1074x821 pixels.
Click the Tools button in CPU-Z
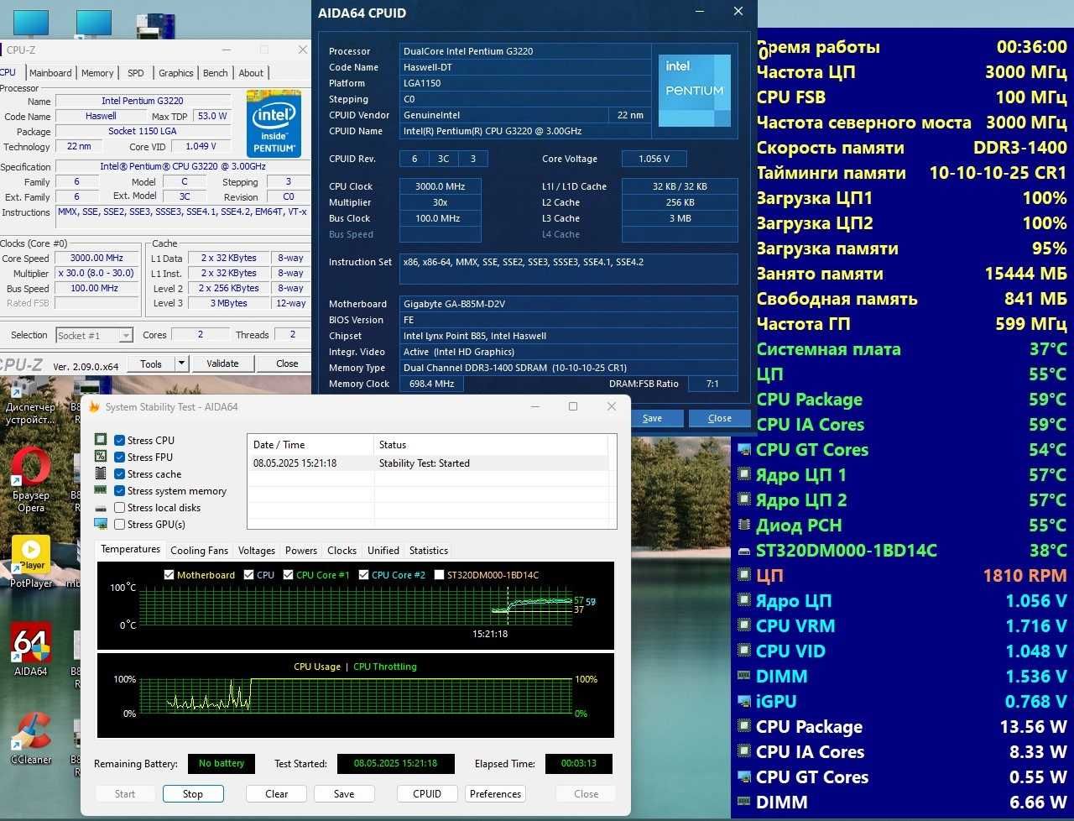[x=151, y=363]
